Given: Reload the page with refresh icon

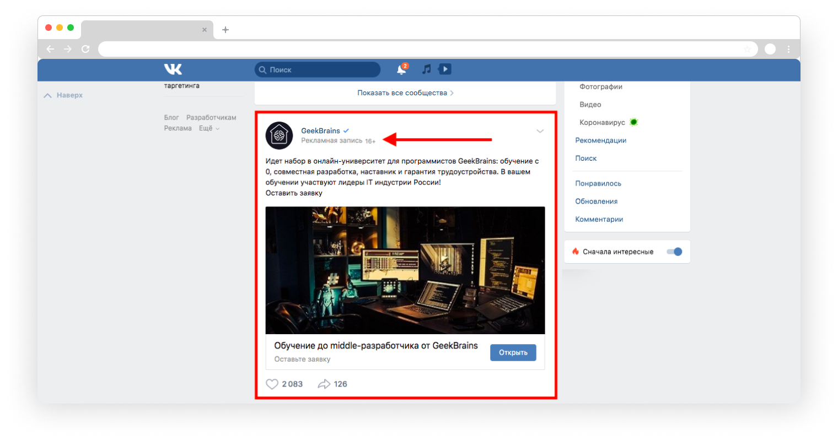Looking at the screenshot, I should 85,49.
